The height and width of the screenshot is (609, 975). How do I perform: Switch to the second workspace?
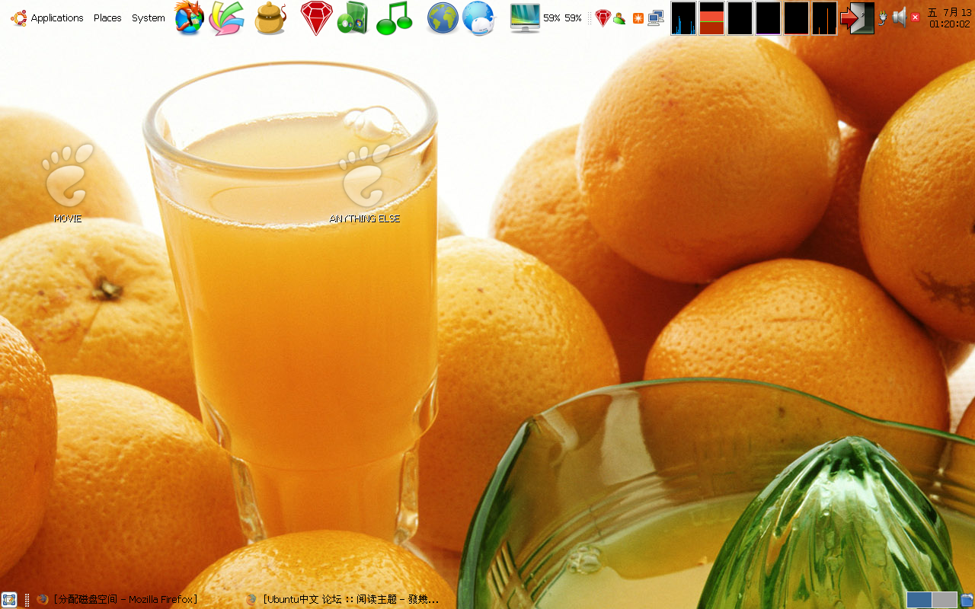tap(945, 600)
